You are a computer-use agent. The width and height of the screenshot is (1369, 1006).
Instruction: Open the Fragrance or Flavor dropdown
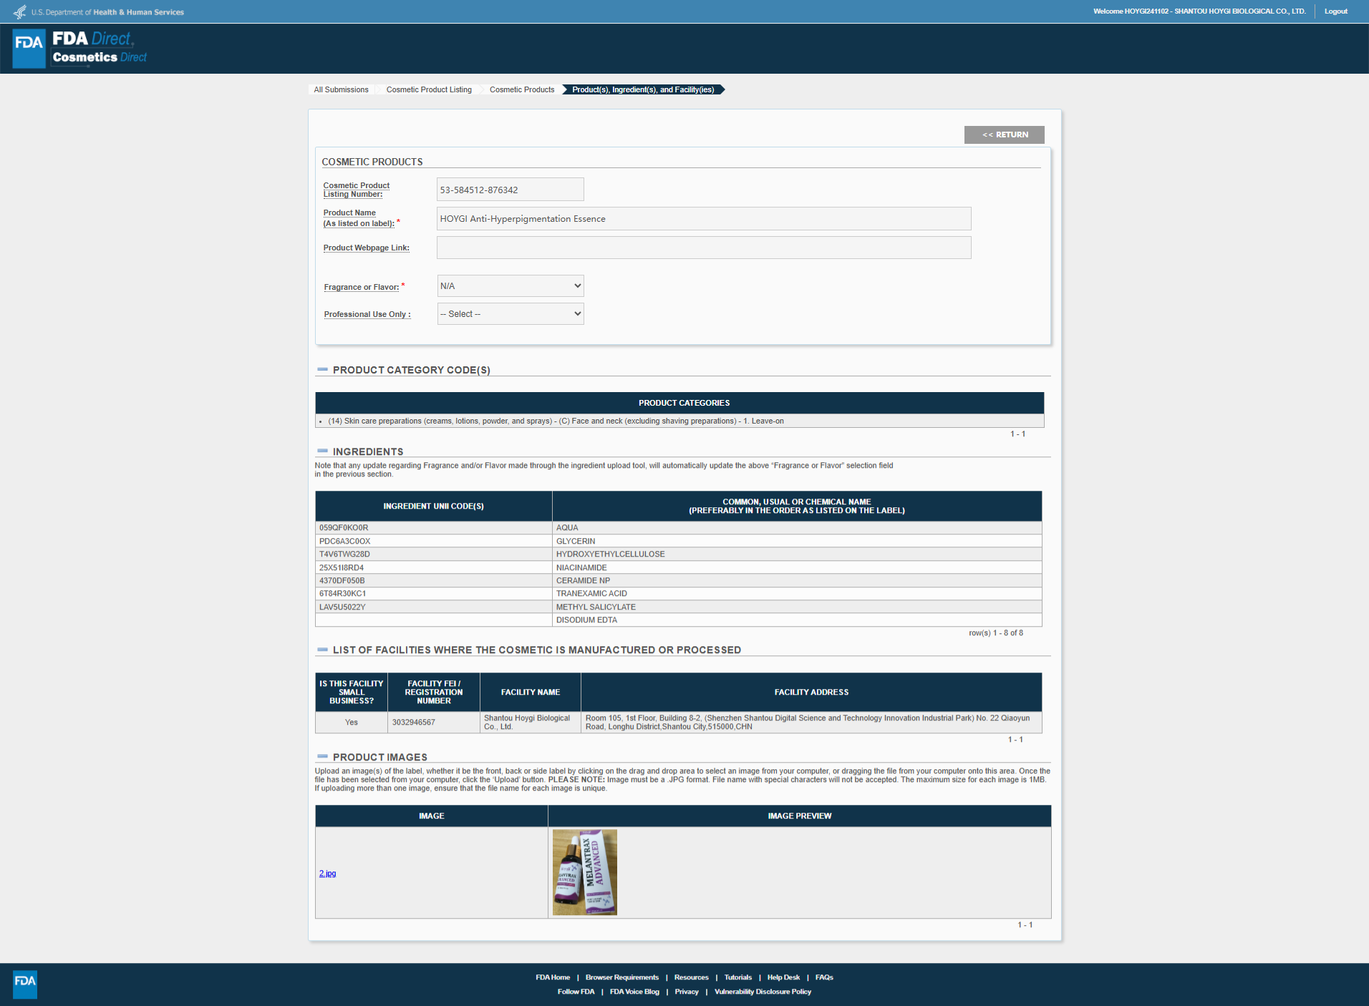click(511, 286)
